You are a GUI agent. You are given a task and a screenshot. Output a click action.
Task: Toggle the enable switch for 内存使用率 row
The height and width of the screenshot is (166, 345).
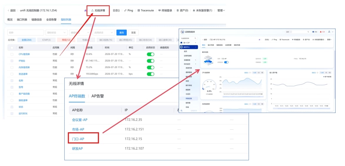[x=150, y=67]
